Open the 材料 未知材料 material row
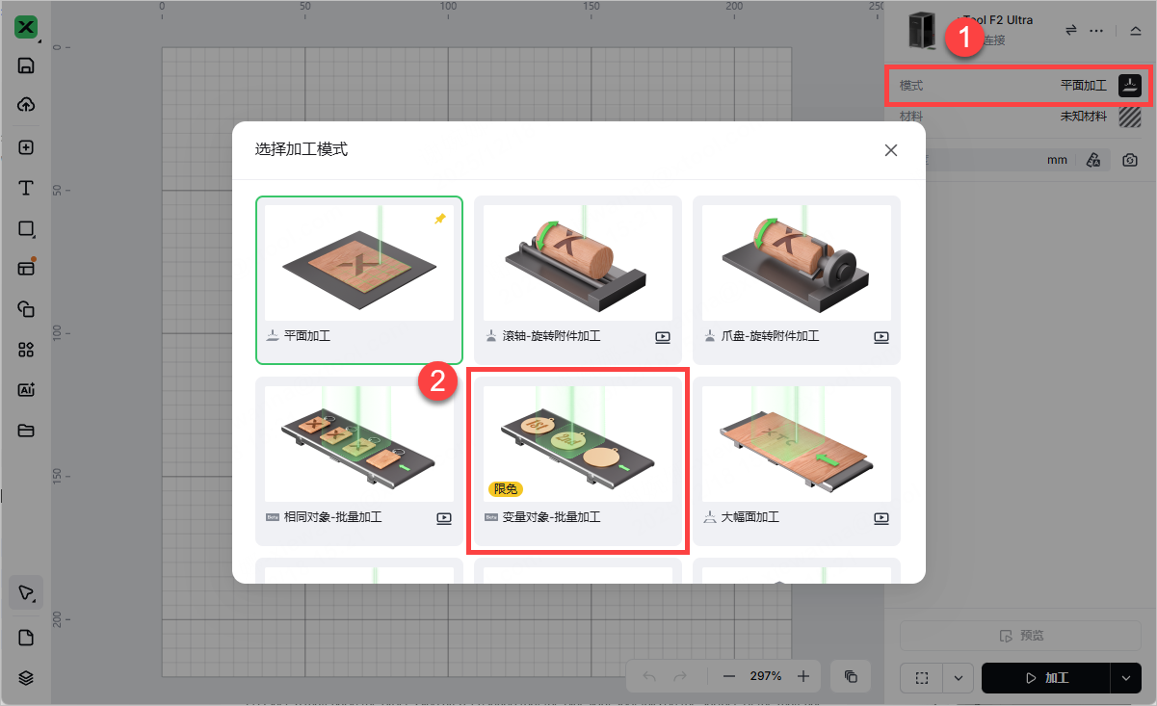The image size is (1157, 706). click(1019, 117)
